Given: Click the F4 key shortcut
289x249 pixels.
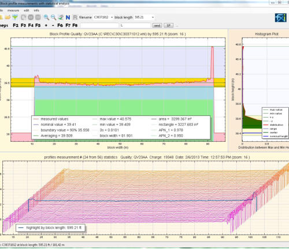Looking at the screenshot, I should pos(31,25).
